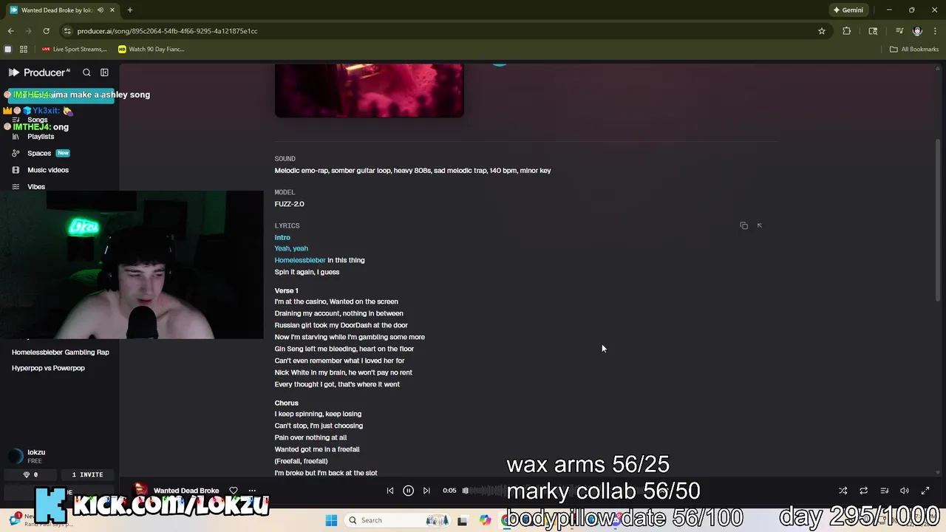Open Playlists in the sidebar
946x532 pixels.
(x=41, y=137)
